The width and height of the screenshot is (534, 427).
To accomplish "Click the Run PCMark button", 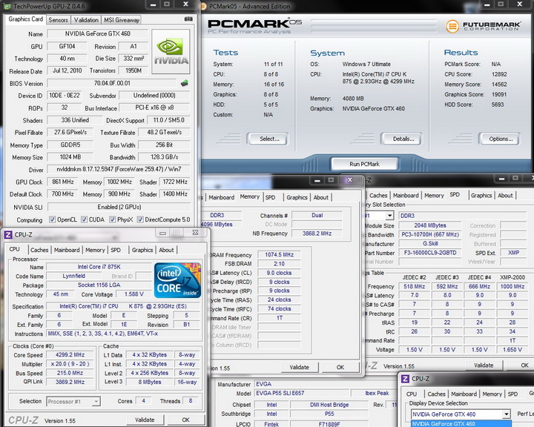I will (364, 164).
